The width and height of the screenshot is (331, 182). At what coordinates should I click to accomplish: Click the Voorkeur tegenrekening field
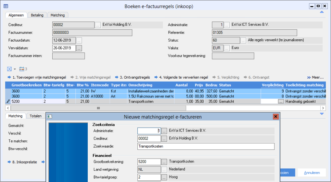click(233, 56)
